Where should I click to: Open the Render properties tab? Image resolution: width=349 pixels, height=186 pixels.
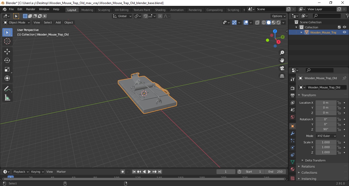coord(292,88)
